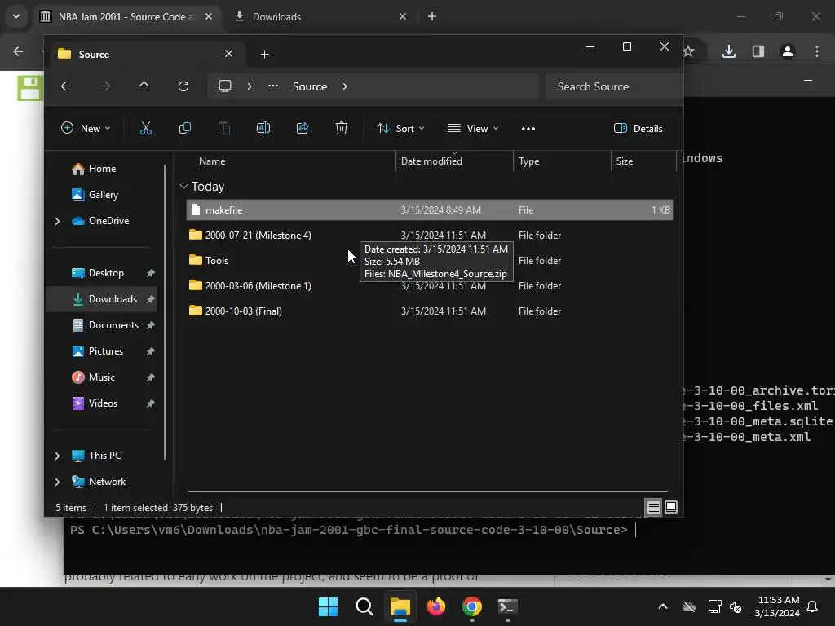
Task: Click Source segment in address bar
Action: (309, 86)
